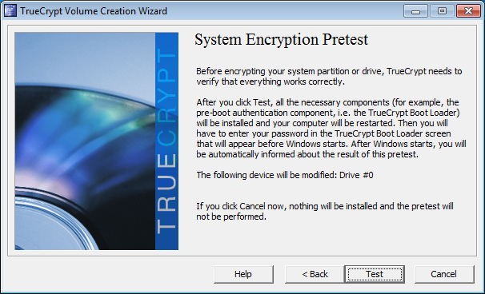The height and width of the screenshot is (294, 485).
Task: Click the line mentioning Drive #0
Action: pos(285,175)
